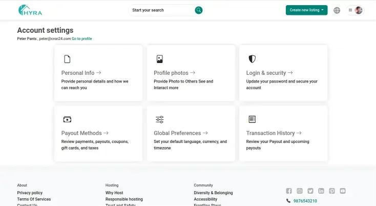
Task: Open the Accessibility footer link
Action: click(x=205, y=199)
